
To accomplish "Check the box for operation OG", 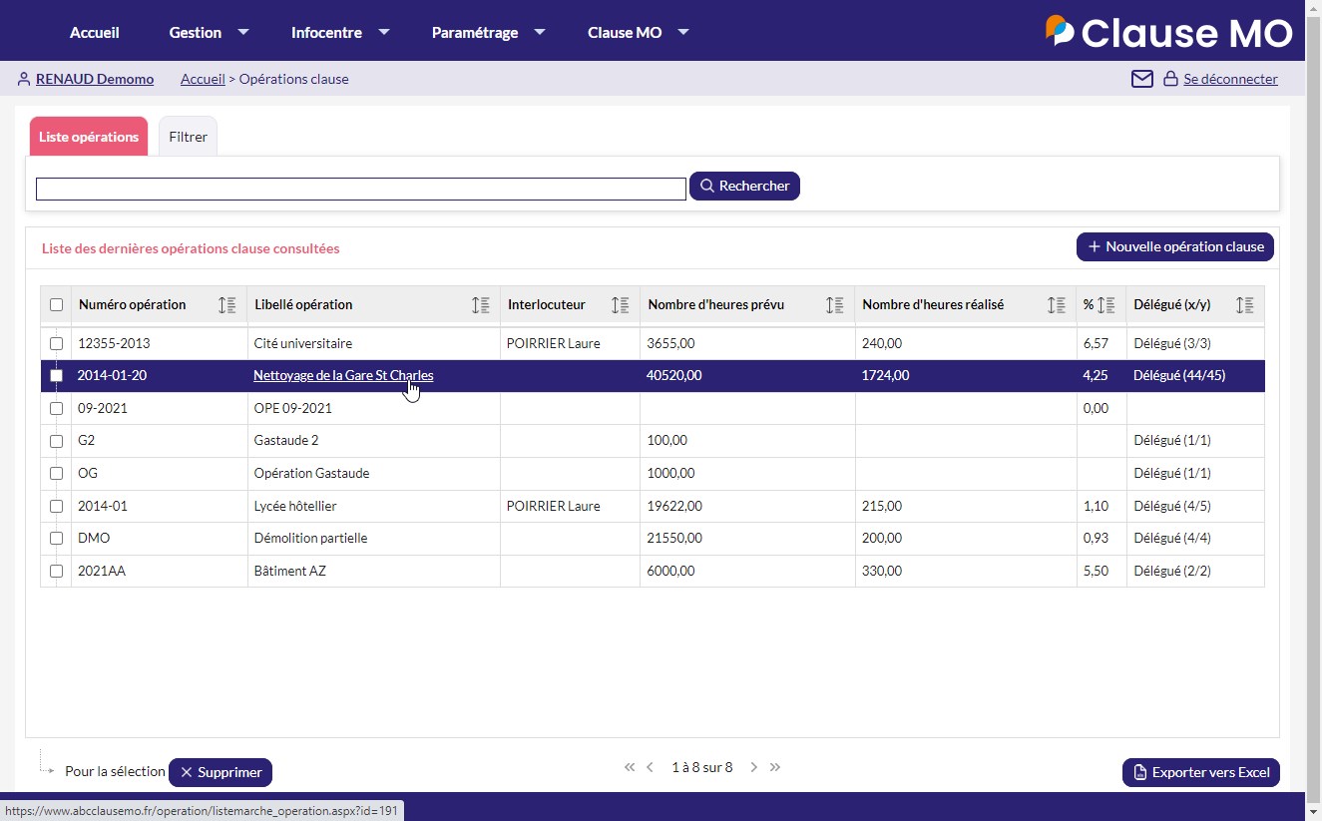I will (x=57, y=474).
